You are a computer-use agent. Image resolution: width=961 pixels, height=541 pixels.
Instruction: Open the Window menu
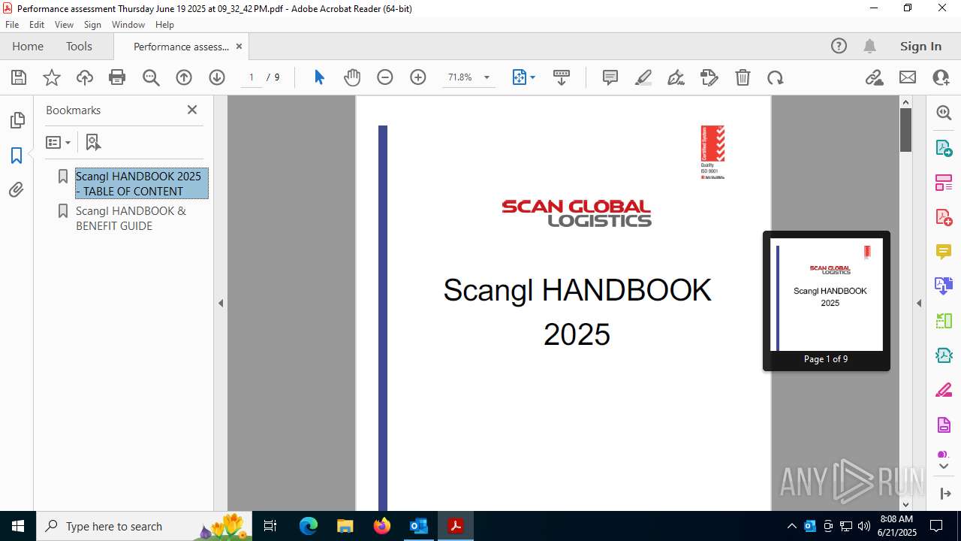(x=128, y=25)
